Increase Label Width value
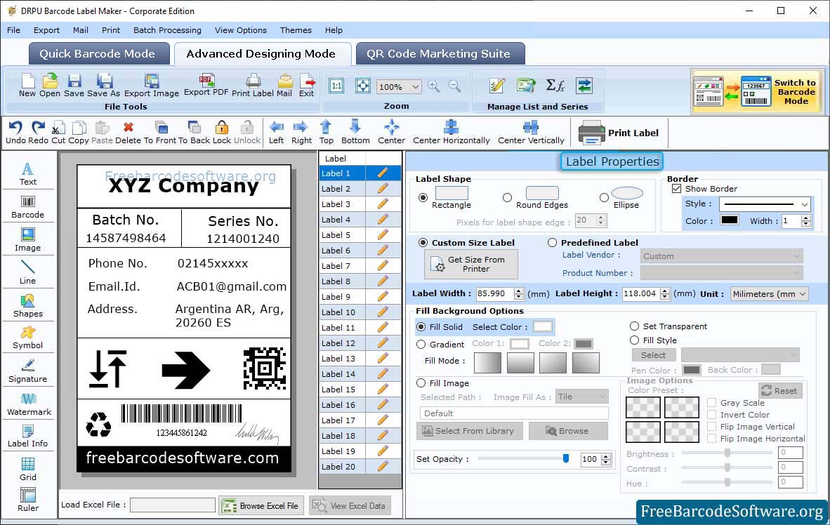 pyautogui.click(x=519, y=291)
